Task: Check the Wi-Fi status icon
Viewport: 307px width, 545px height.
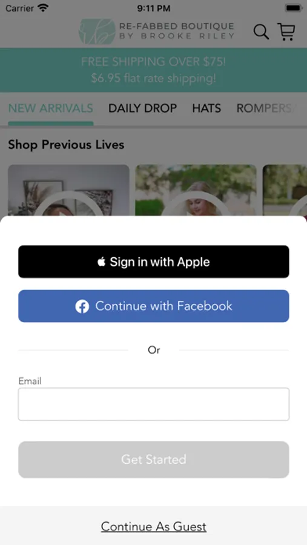Action: point(43,8)
